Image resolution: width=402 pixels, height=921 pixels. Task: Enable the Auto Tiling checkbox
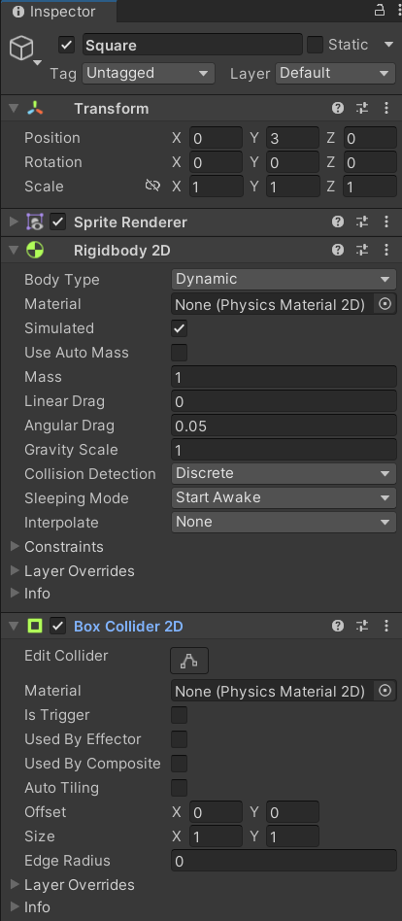179,788
